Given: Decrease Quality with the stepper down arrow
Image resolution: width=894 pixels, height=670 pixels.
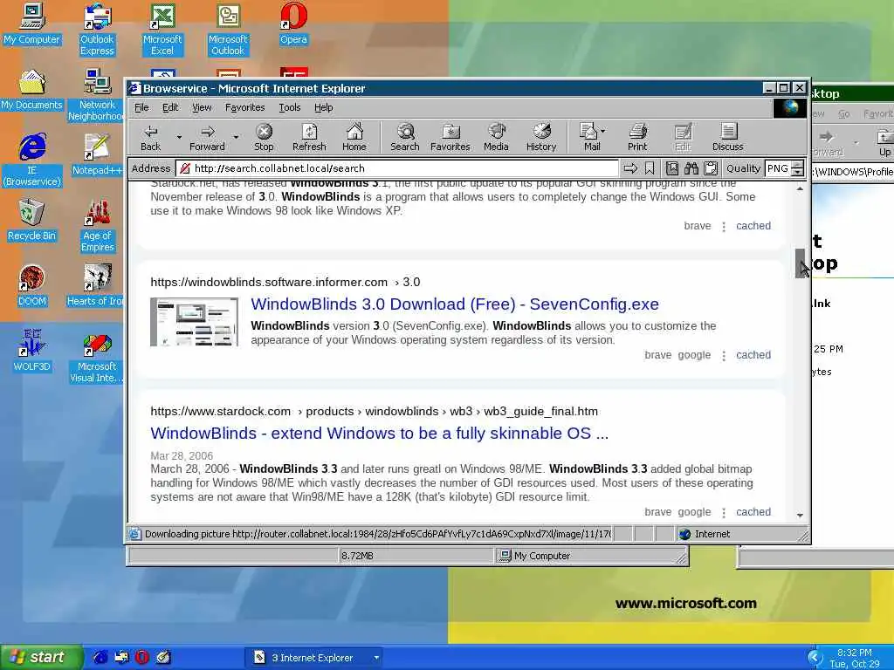Looking at the screenshot, I should (798, 172).
